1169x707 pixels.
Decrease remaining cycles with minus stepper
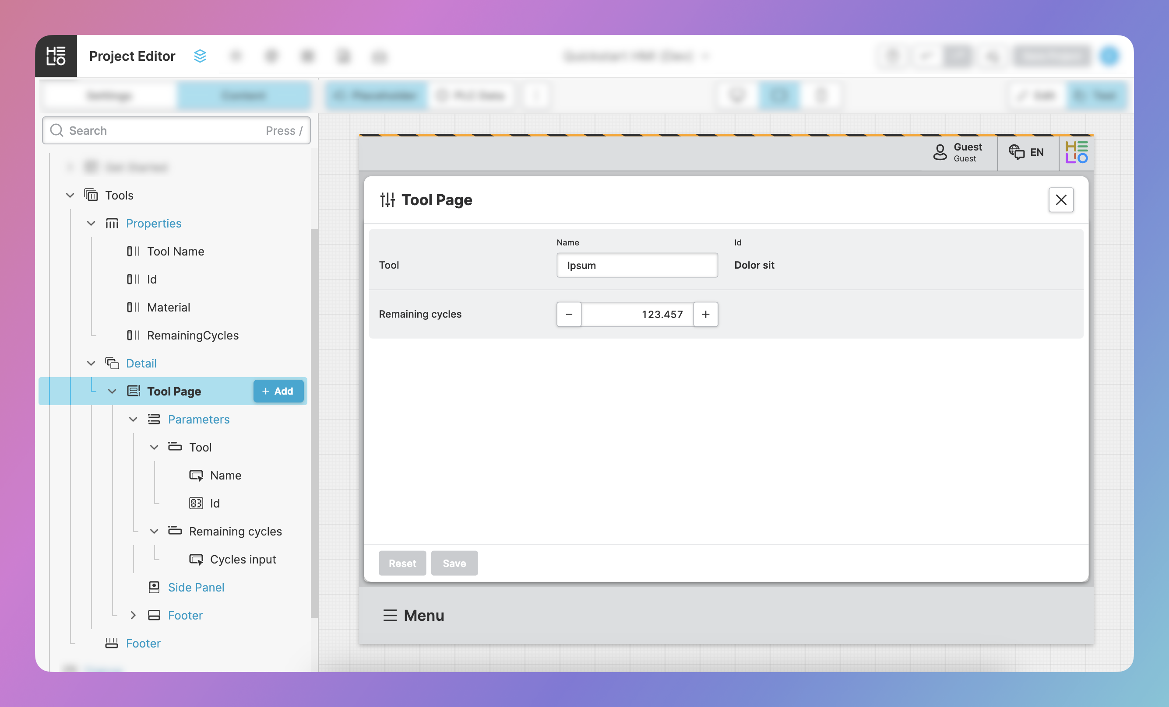coord(569,314)
